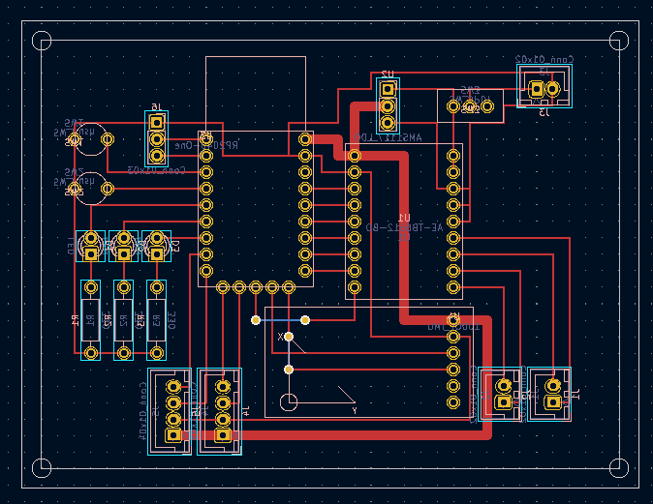
Task: Select the middle pad of the slide switch footprint
Action: 470,106
